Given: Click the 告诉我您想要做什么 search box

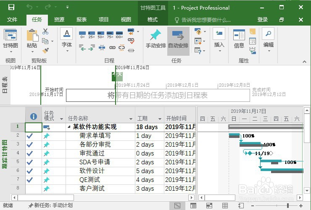Looking at the screenshot, I should (x=203, y=20).
